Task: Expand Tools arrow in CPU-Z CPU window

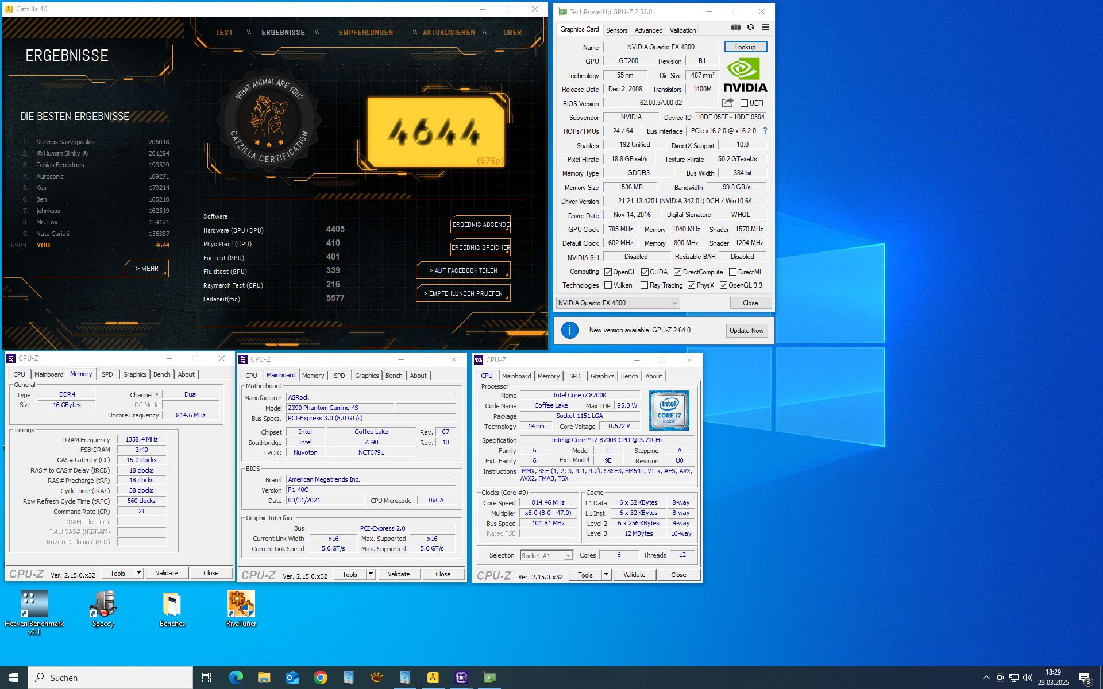Action: [606, 575]
